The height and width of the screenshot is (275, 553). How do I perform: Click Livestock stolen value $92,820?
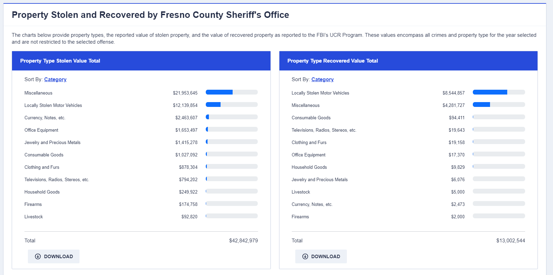coord(189,217)
